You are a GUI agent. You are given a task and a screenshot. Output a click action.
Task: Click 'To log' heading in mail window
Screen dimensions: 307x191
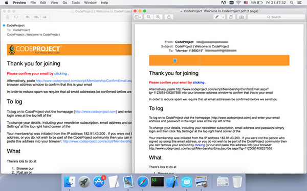click(15, 102)
